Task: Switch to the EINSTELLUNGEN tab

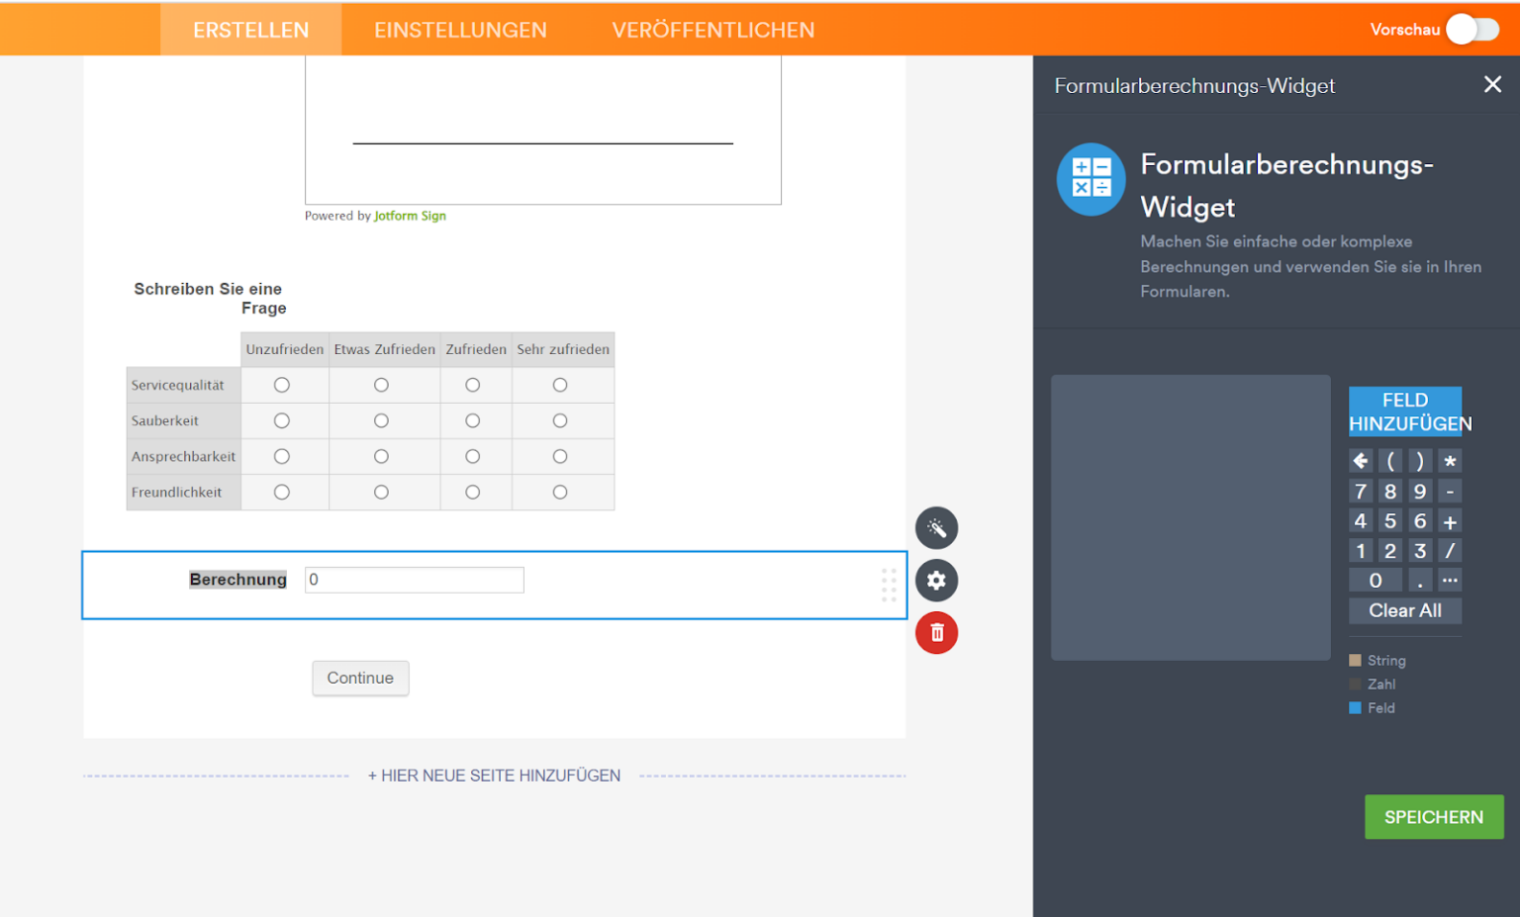Action: click(460, 30)
